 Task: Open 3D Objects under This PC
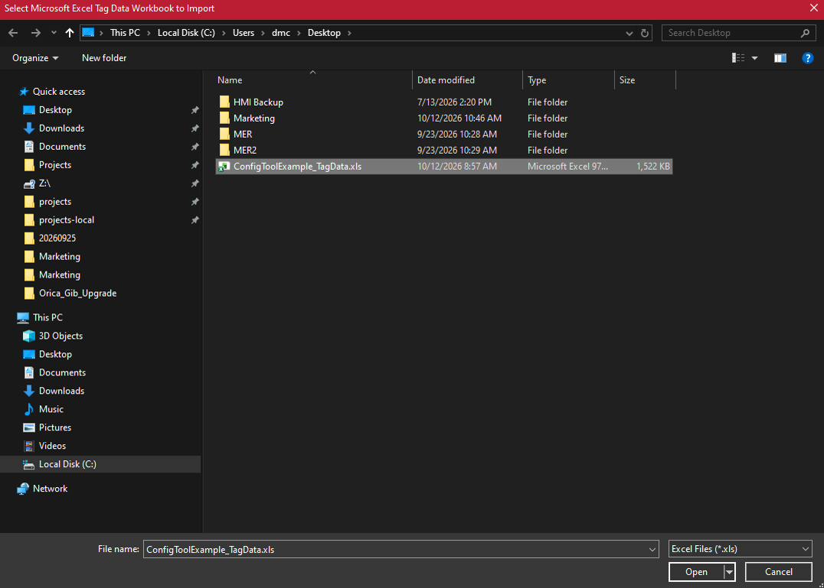[60, 336]
